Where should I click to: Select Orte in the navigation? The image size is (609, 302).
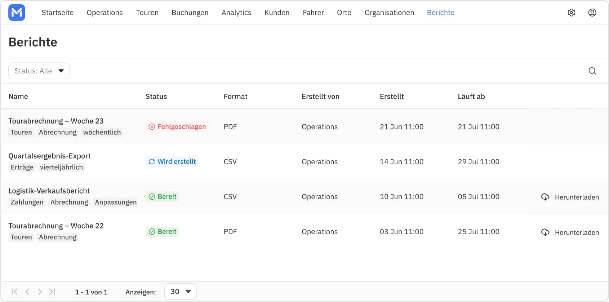click(344, 13)
